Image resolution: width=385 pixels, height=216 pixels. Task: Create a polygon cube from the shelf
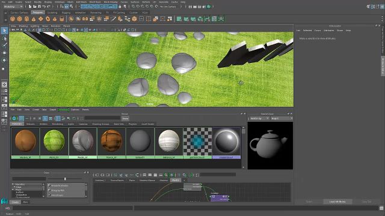click(x=20, y=19)
